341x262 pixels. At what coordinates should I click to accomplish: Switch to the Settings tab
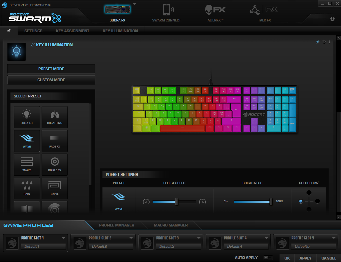point(33,31)
